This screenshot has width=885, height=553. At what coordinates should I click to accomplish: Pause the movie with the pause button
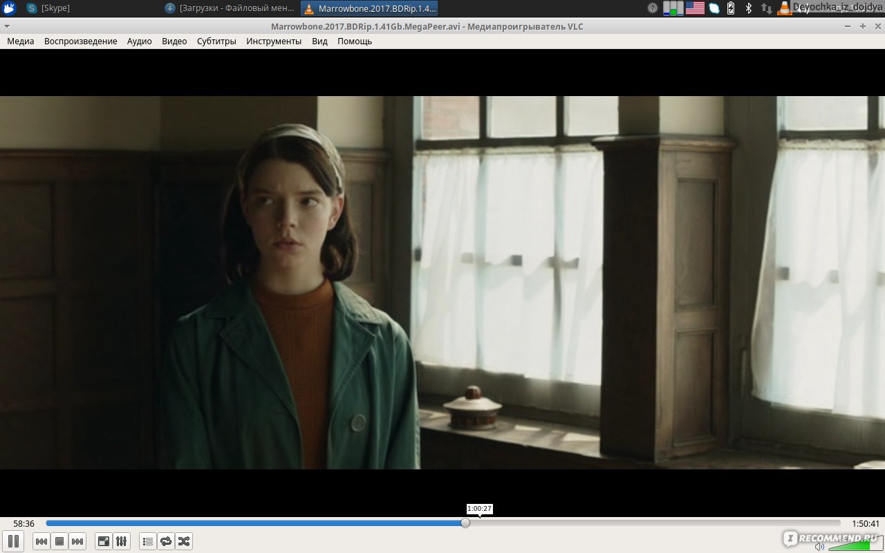click(x=13, y=541)
